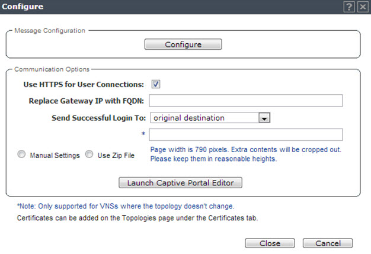Viewport: 371px width, 254px height.
Task: Expand the original destination dropdown arrow
Action: (x=264, y=118)
